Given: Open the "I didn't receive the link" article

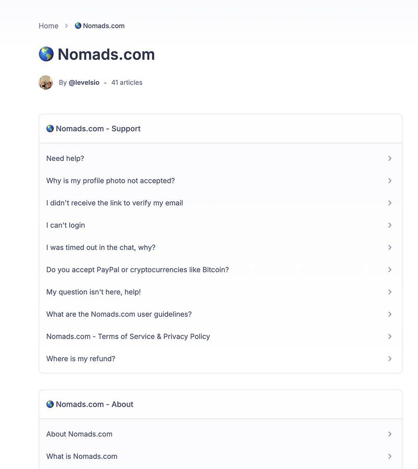Looking at the screenshot, I should click(x=114, y=203).
